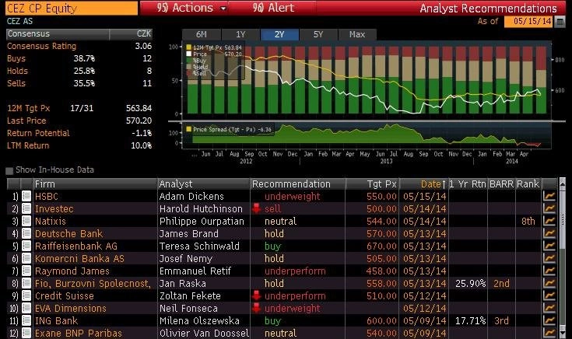This screenshot has width=572, height=339.
Task: Open the calendar picker next to As of date
Action: (x=560, y=22)
